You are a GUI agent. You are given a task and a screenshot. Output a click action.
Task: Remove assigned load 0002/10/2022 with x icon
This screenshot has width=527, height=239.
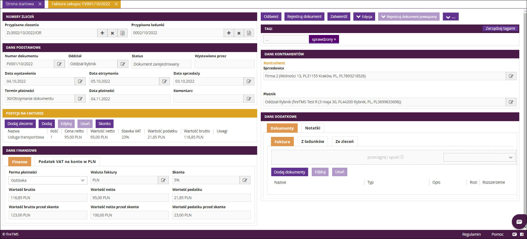[239, 33]
